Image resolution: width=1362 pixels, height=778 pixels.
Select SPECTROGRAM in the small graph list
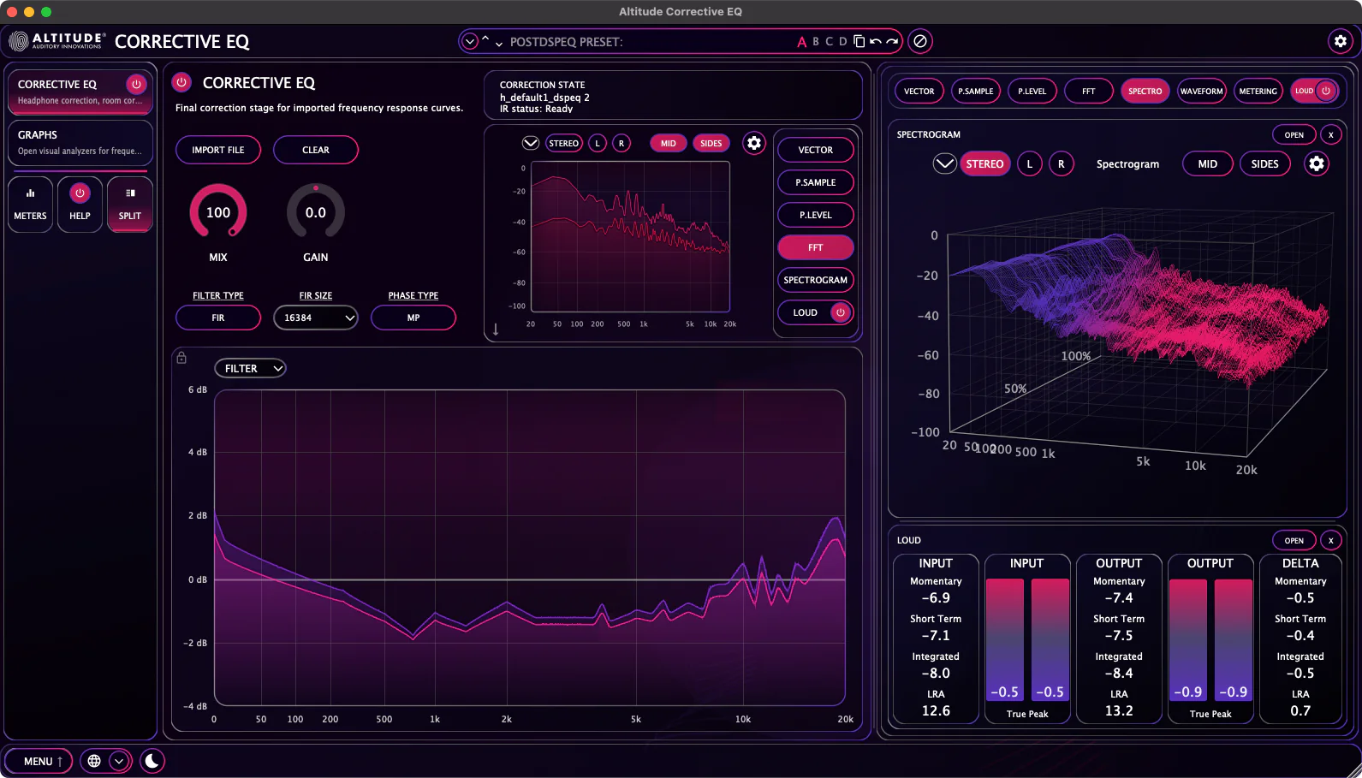tap(816, 280)
